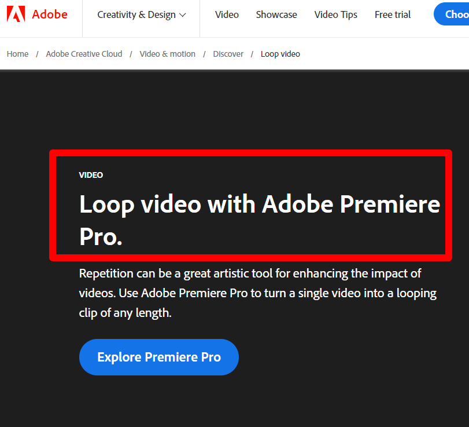Click the Discover breadcrumb link
The height and width of the screenshot is (427, 469).
tap(228, 54)
